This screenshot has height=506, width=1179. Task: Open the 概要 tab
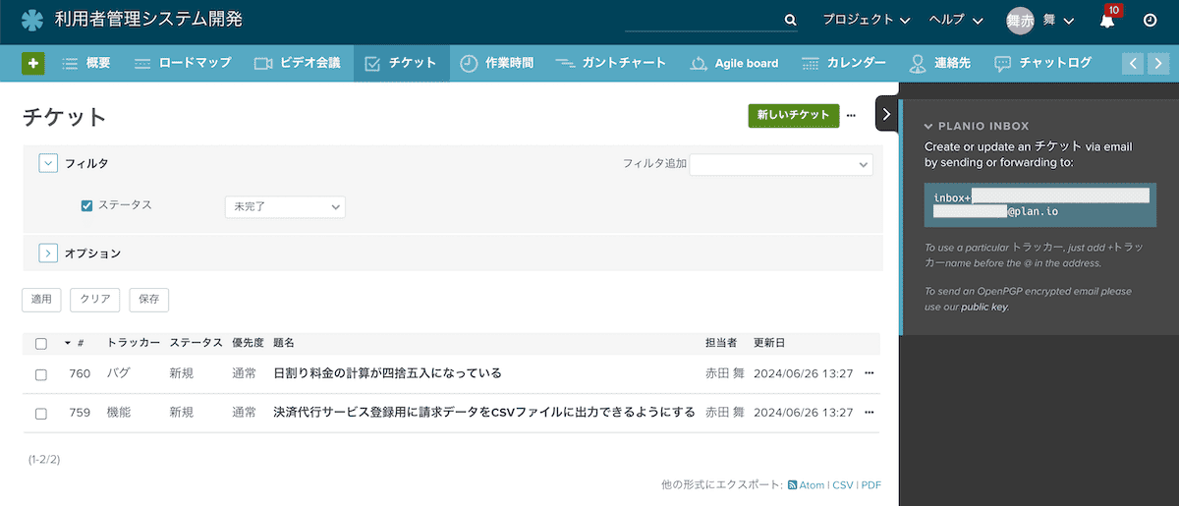86,63
